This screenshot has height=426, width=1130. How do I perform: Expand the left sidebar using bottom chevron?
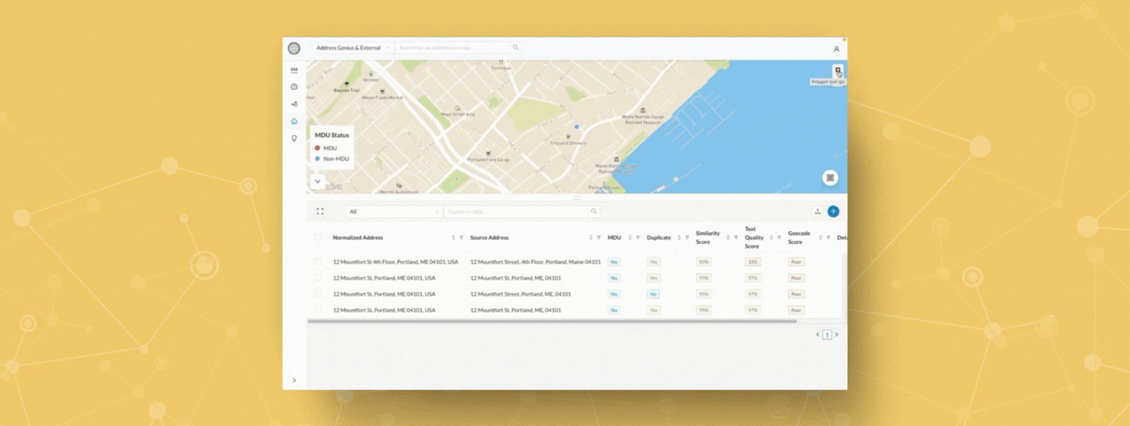pos(294,380)
